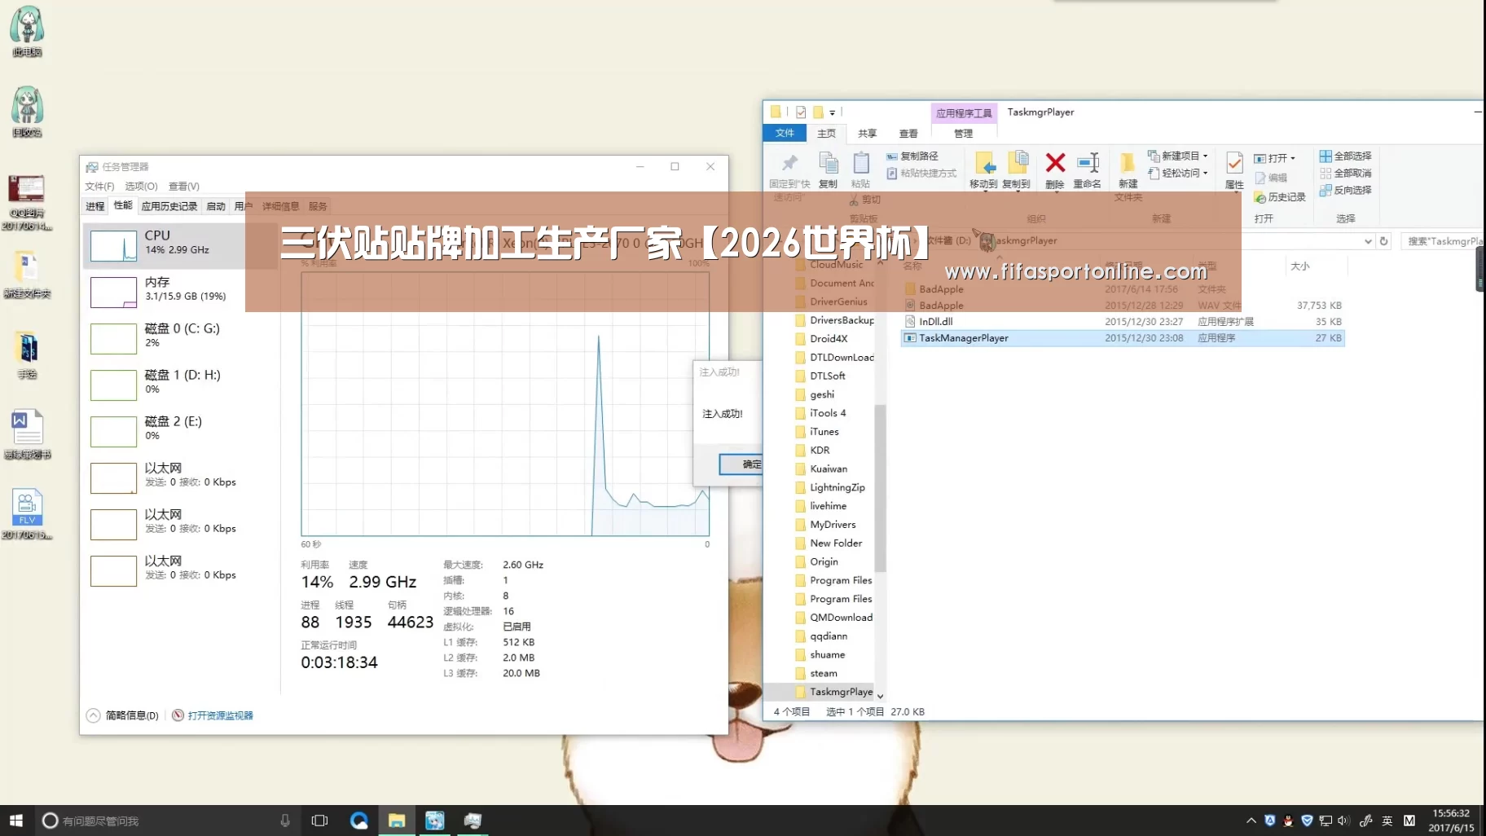Open Task Manager 应用历史记录 tab
The image size is (1486, 836).
169,206
